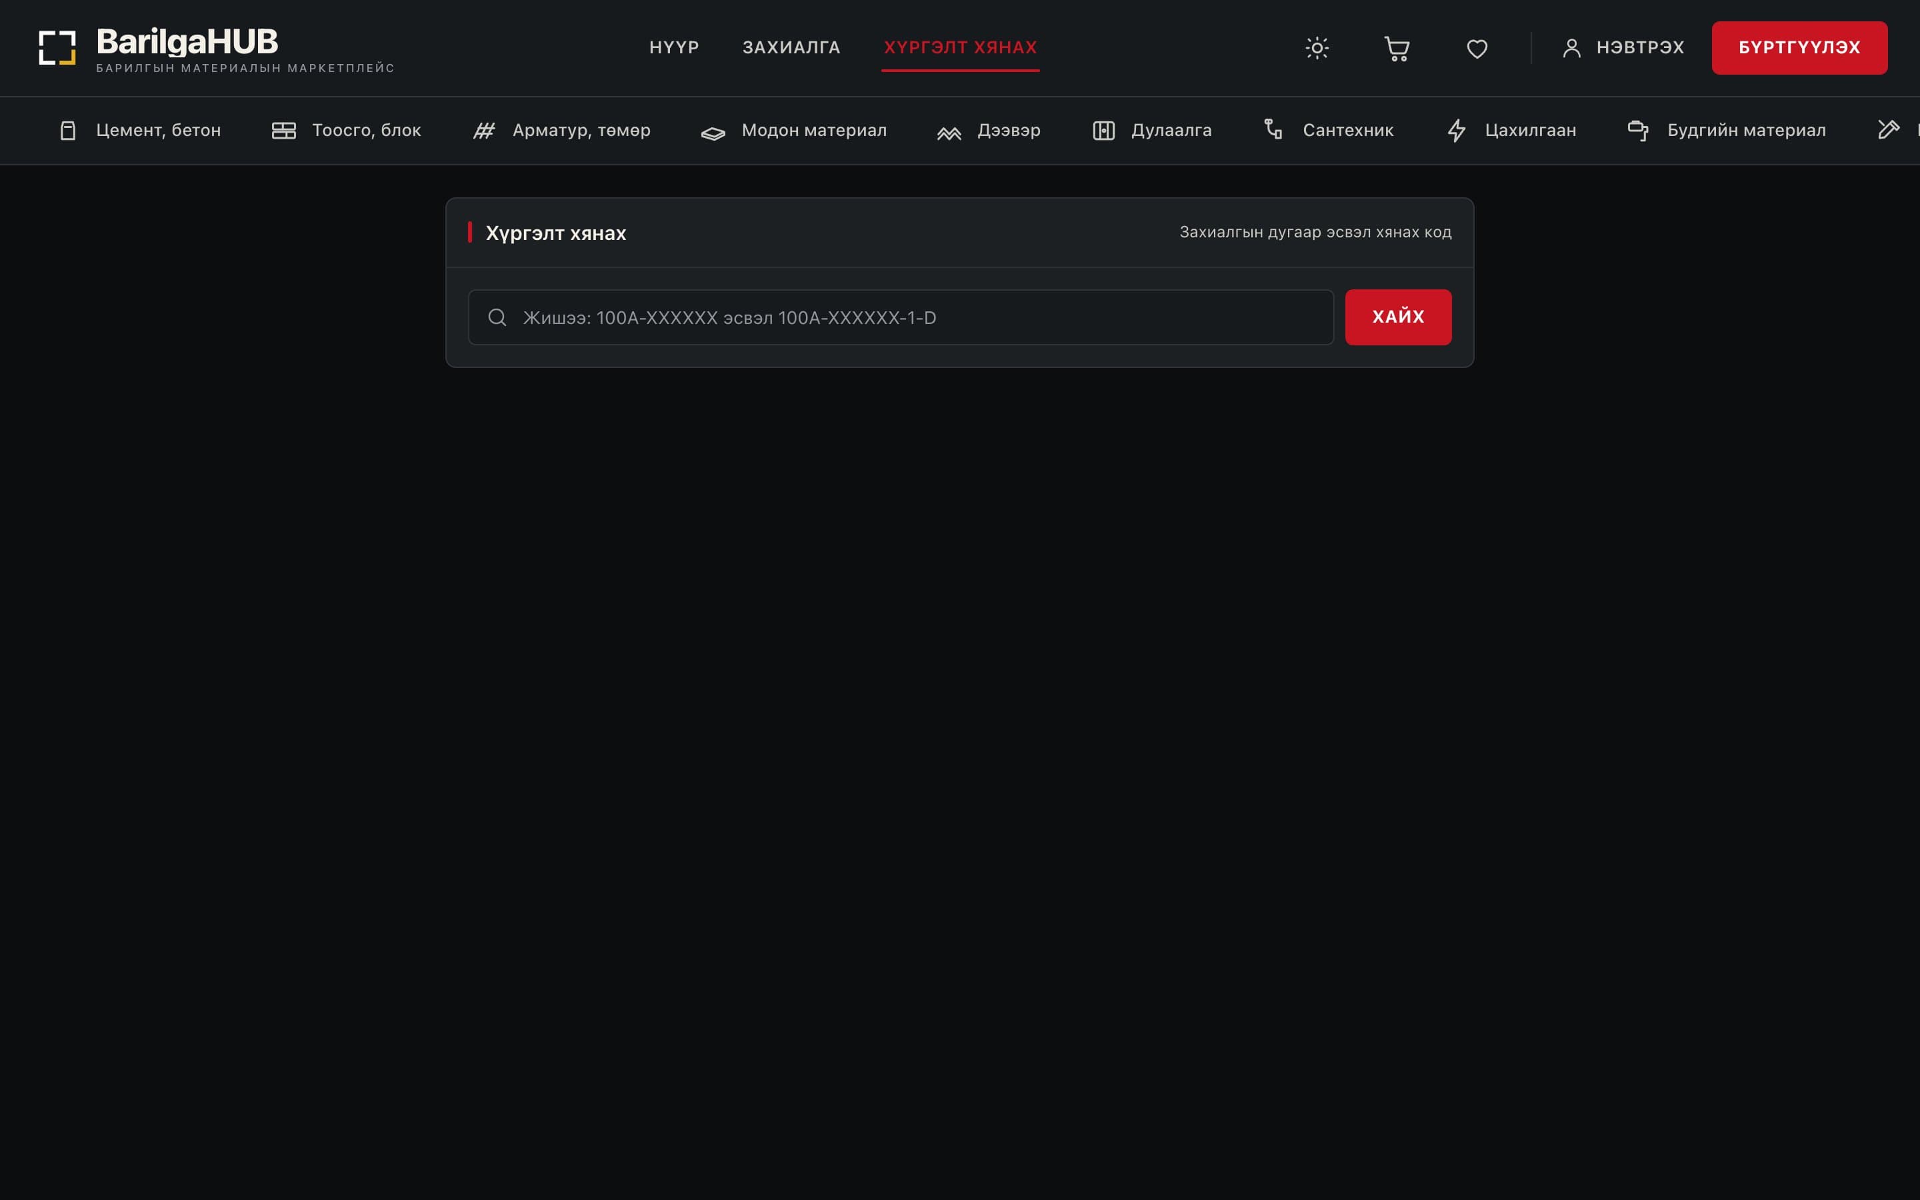This screenshot has width=1920, height=1200.
Task: Click the user icon beside НЭВТРЭХ
Action: tap(1572, 47)
